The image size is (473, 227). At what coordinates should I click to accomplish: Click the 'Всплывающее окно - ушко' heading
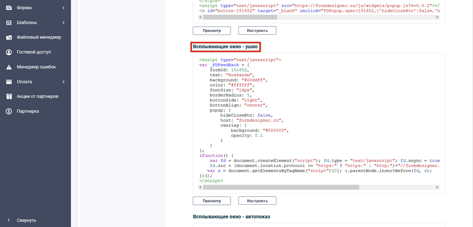(x=226, y=47)
